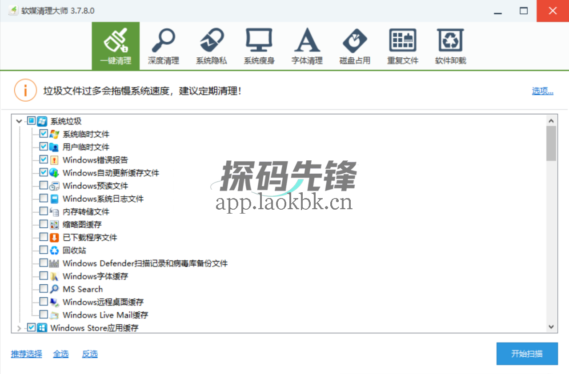Click 反选 link
Viewport: 569px width, 374px height.
(x=90, y=354)
